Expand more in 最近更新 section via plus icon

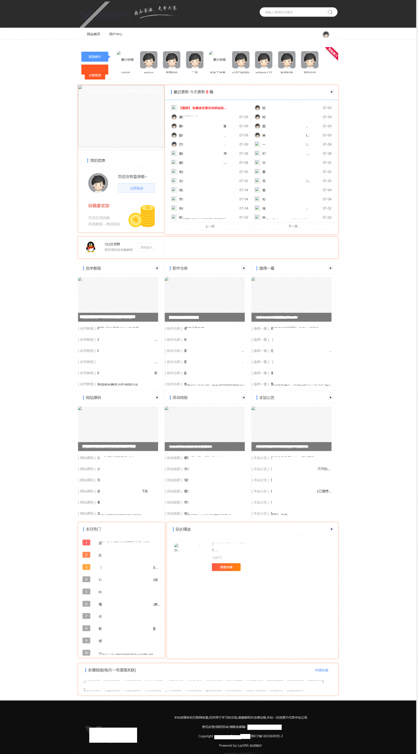331,92
